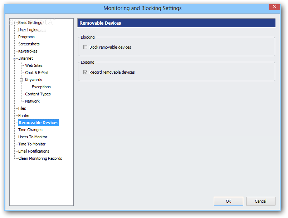Open Keywords settings page
The width and height of the screenshot is (288, 218).
point(34,80)
